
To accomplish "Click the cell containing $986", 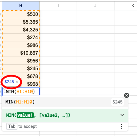I will pos(21,45).
